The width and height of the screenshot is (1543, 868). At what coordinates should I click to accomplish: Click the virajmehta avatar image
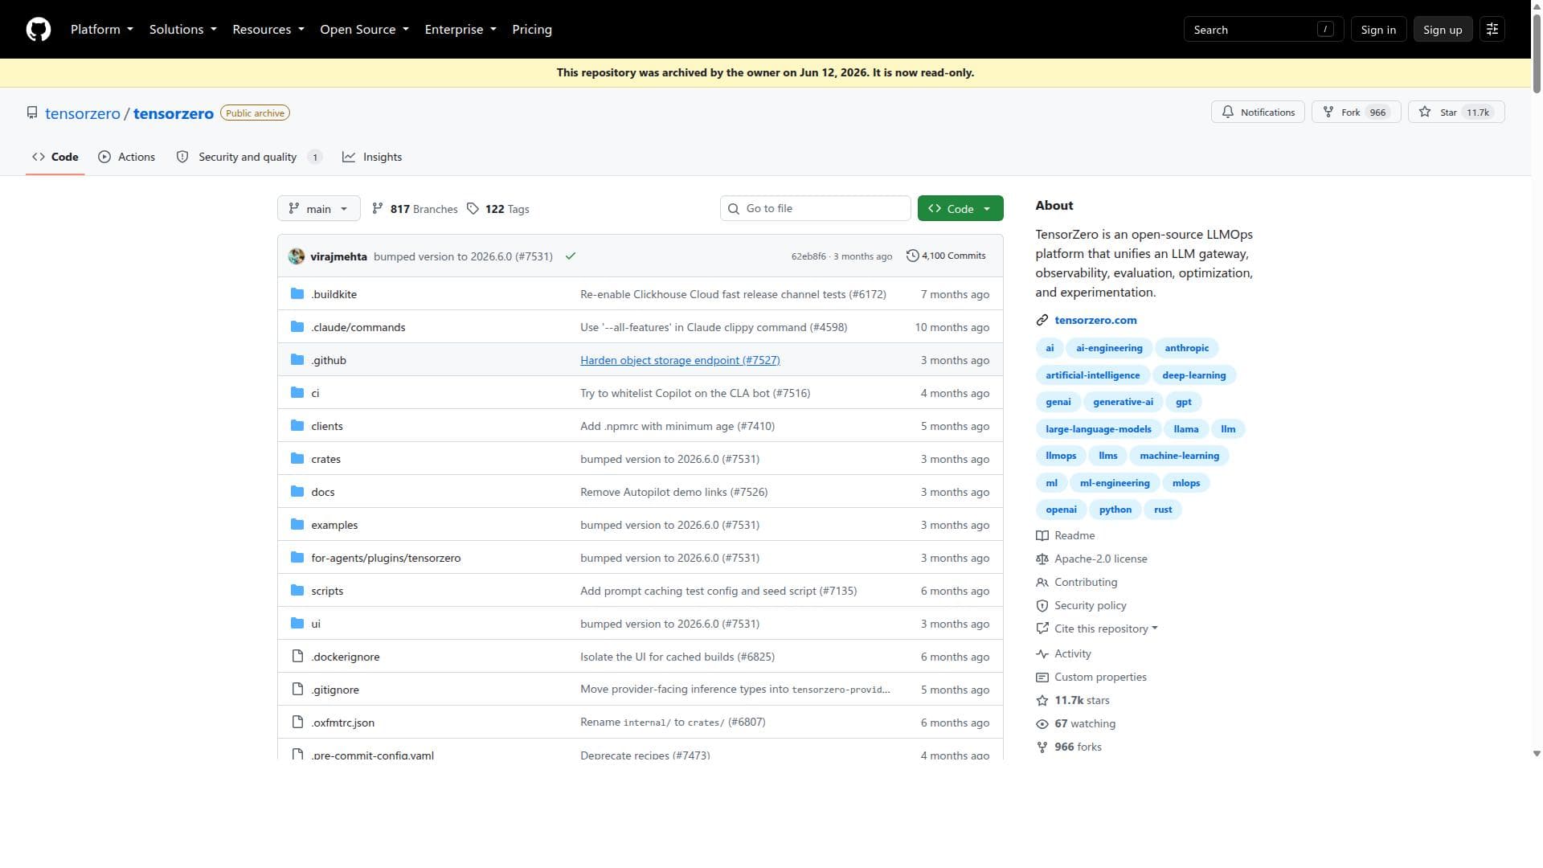point(297,256)
